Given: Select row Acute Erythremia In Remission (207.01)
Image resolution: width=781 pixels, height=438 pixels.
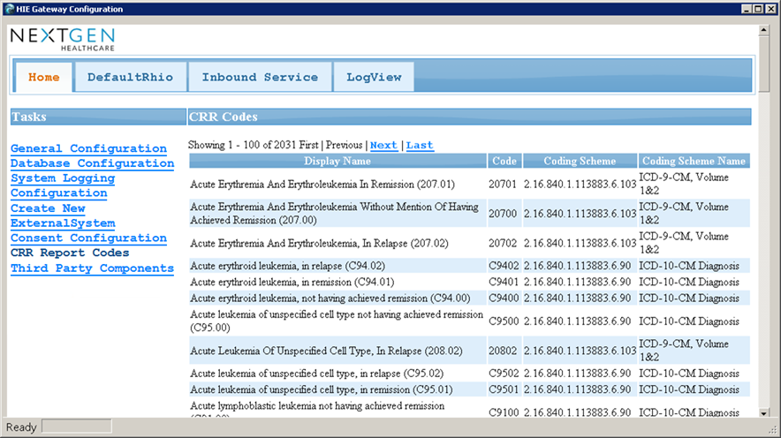Looking at the screenshot, I should pyautogui.click(x=470, y=185).
